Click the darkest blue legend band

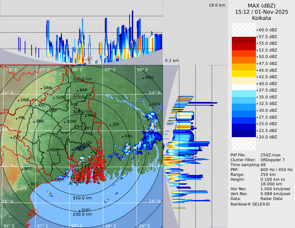click(244, 134)
